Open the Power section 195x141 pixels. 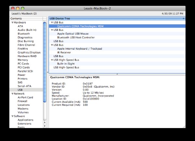coord(21,75)
